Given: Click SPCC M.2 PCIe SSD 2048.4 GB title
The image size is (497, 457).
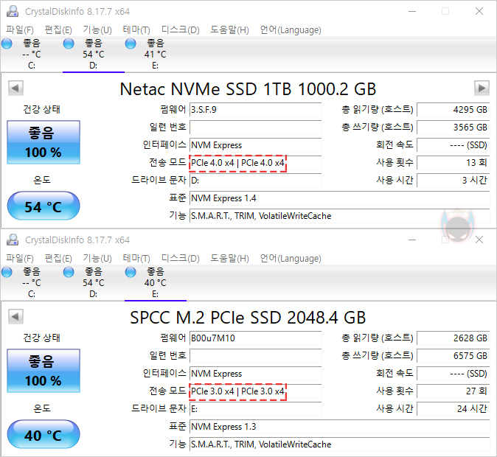Looking at the screenshot, I should [248, 318].
